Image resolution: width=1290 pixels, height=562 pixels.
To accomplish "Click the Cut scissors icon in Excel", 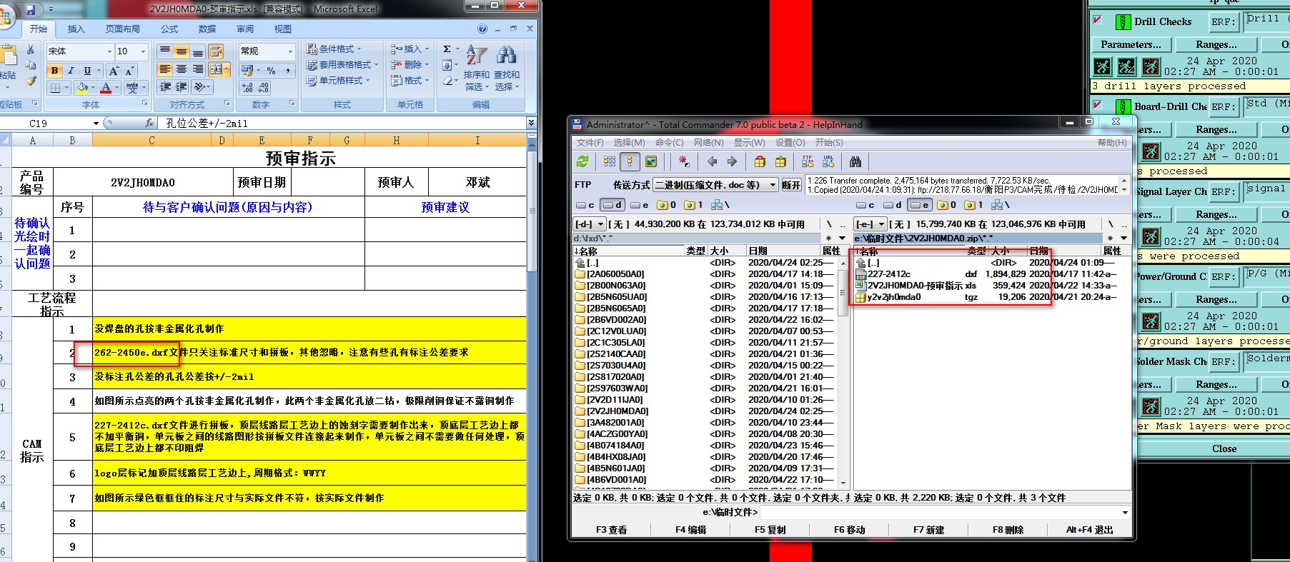I will click(x=31, y=50).
